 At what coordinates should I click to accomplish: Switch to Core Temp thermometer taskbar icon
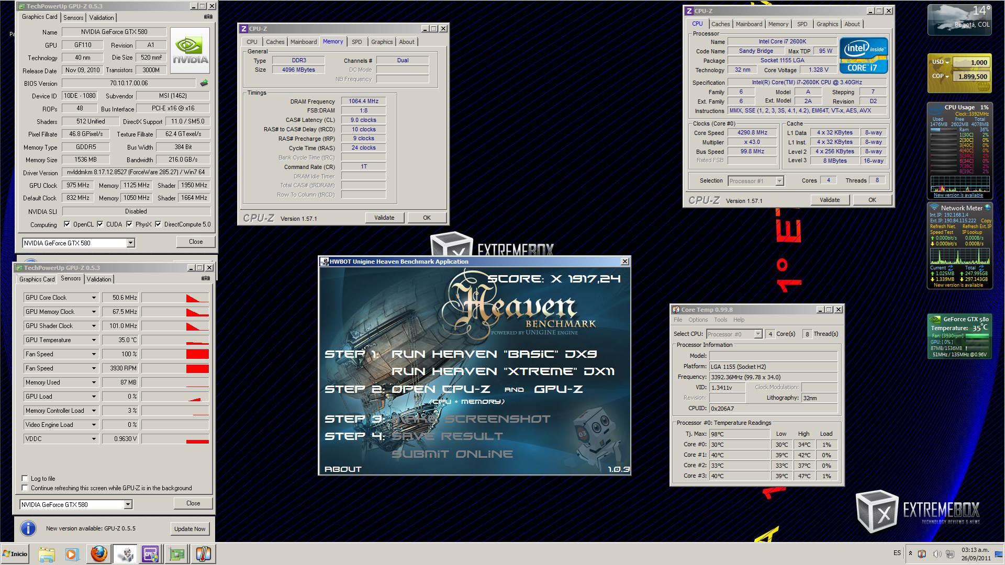coord(203,554)
